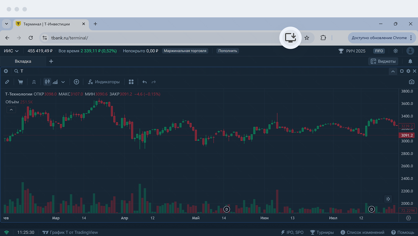
Task: Collapse the volume legend chevron
Action: pyautogui.click(x=11, y=110)
